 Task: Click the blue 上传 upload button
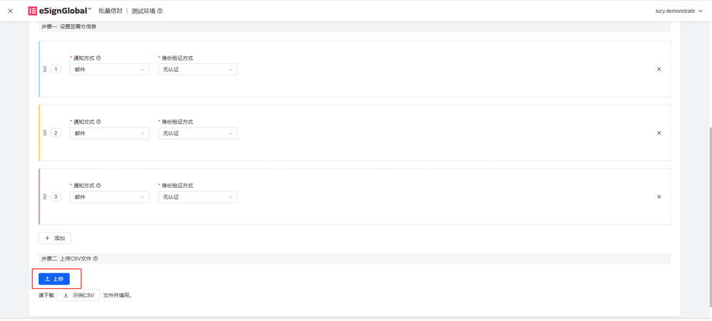(54, 279)
